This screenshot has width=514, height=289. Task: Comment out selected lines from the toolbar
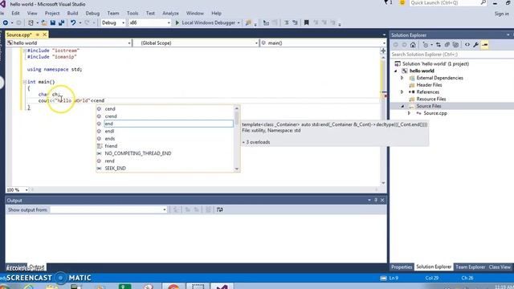287,22
